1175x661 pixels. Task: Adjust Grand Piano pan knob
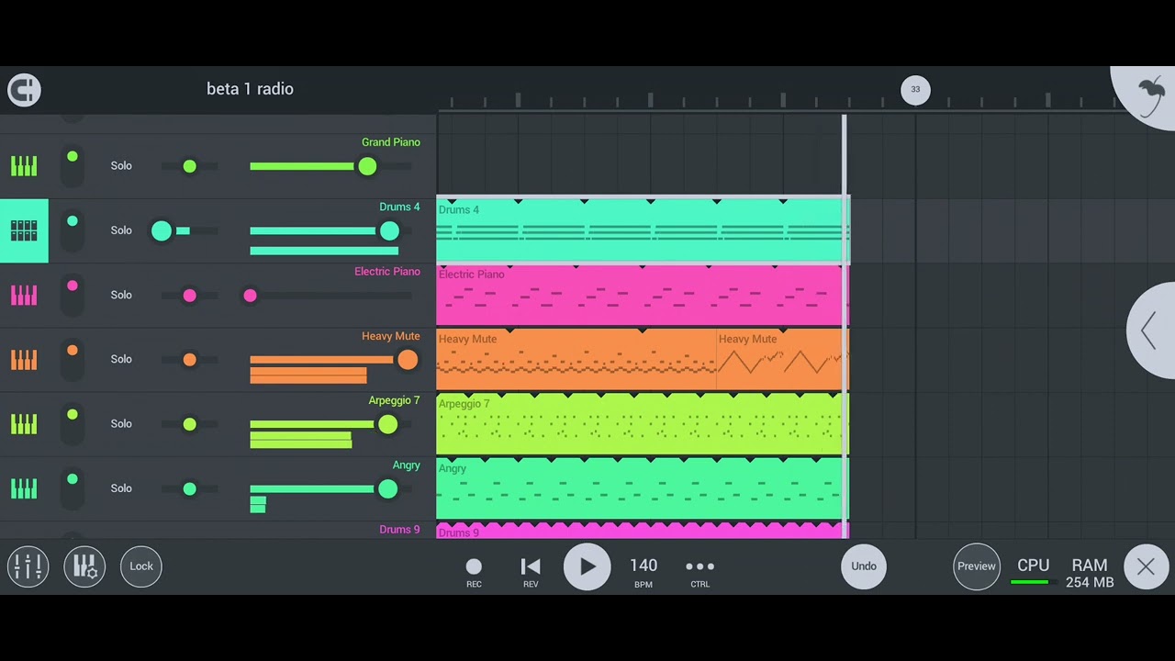189,166
